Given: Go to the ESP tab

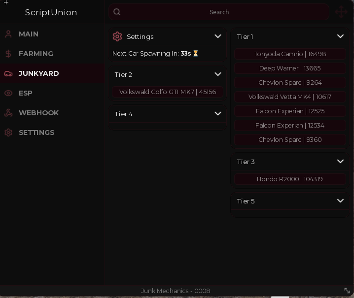Looking at the screenshot, I should [52, 93].
